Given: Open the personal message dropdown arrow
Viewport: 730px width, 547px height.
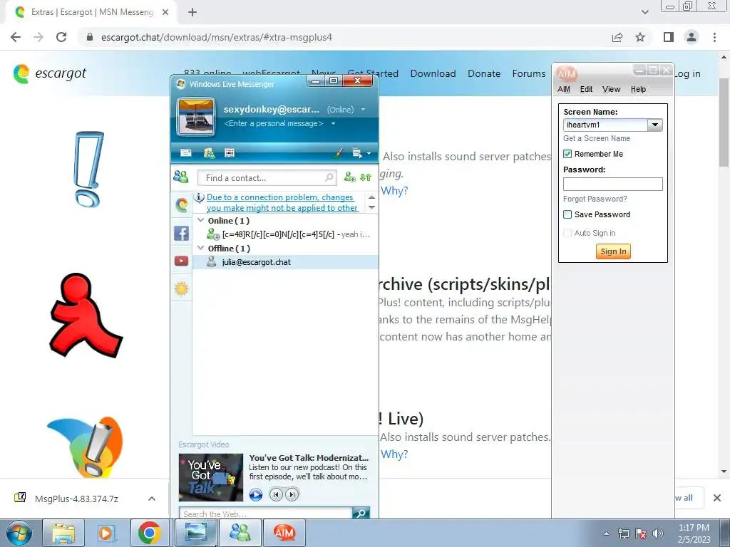Looking at the screenshot, I should pos(333,124).
